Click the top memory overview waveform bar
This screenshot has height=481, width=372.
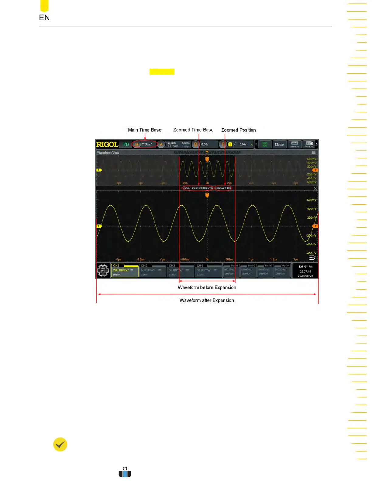207,152
